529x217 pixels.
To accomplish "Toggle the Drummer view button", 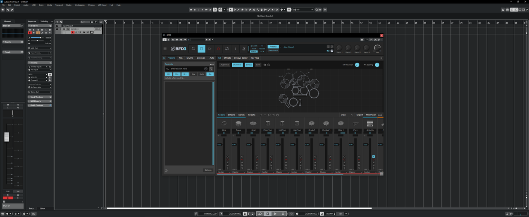I will [237, 65].
